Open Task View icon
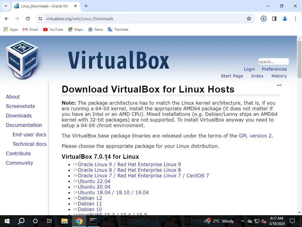The image size is (302, 227). [x=50, y=221]
